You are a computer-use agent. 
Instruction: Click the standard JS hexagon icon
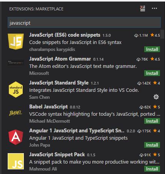[x=16, y=90]
